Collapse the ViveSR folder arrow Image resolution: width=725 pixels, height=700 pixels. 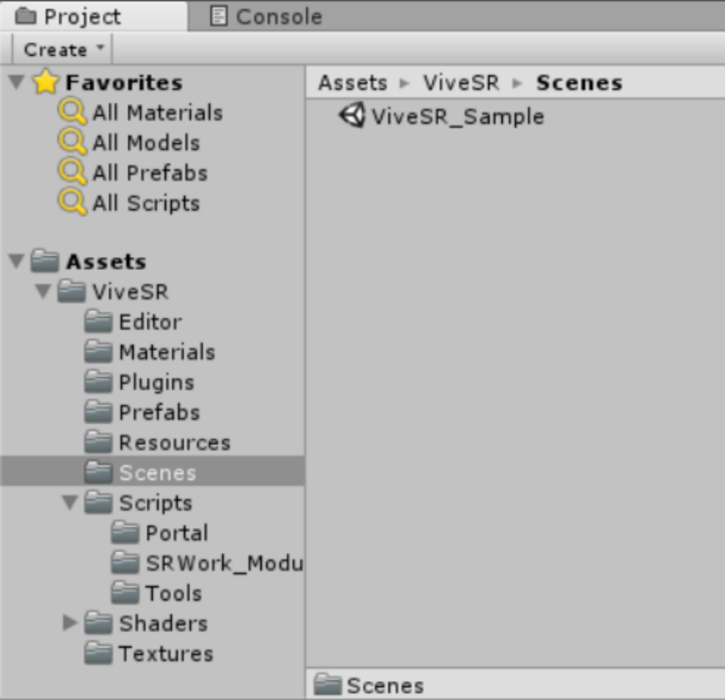44,291
